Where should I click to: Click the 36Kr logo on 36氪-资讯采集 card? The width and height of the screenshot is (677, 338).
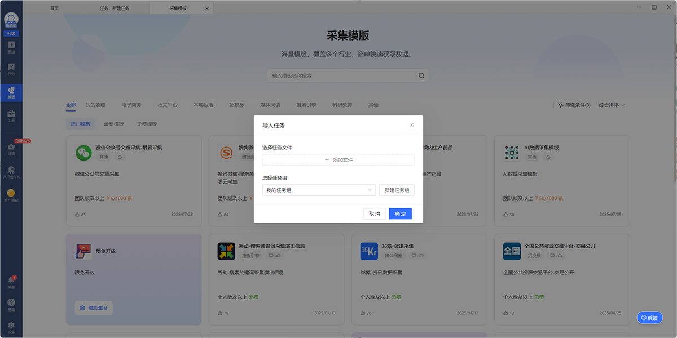point(369,251)
